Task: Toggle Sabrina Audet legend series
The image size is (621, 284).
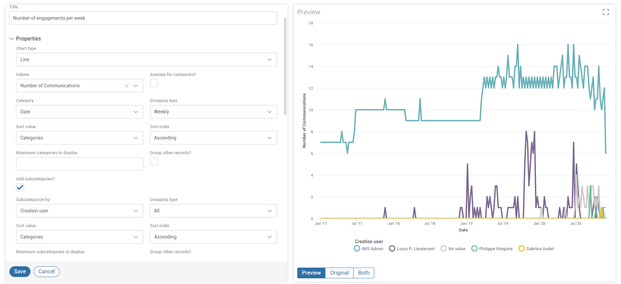Action: tap(536, 249)
